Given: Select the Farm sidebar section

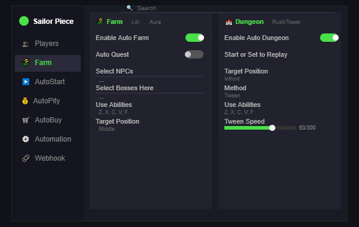Looking at the screenshot, I should coord(48,63).
